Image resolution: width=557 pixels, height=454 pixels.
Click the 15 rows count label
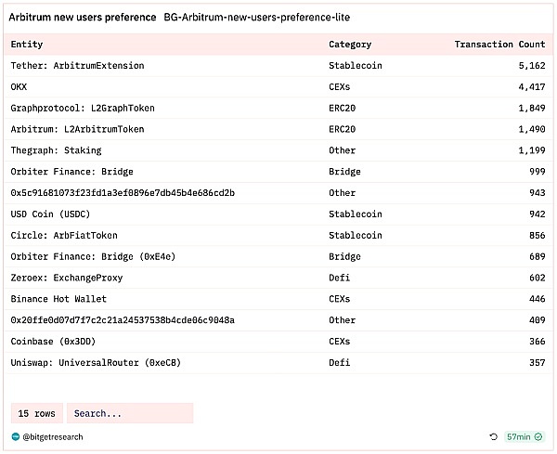(37, 413)
